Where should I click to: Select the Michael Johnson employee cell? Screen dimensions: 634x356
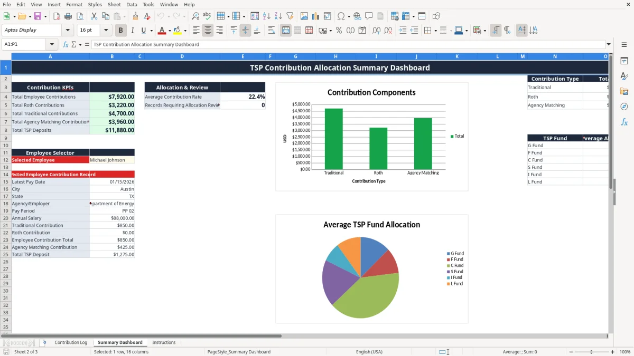112,160
